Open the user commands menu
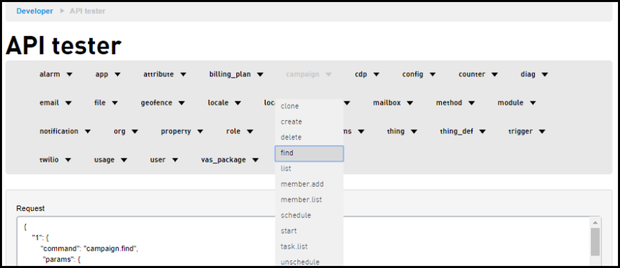The height and width of the screenshot is (268, 620). (x=164, y=160)
